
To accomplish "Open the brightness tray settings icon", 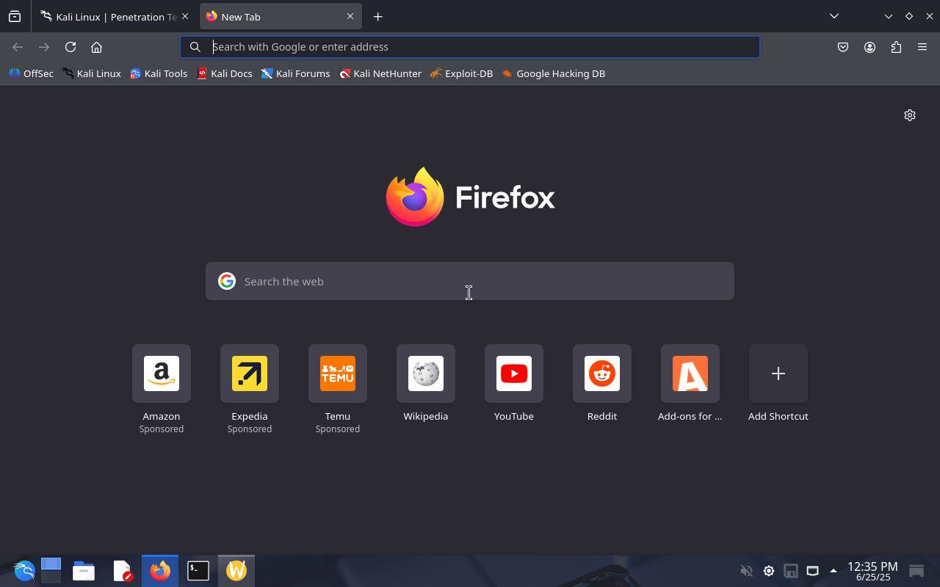I will (769, 571).
